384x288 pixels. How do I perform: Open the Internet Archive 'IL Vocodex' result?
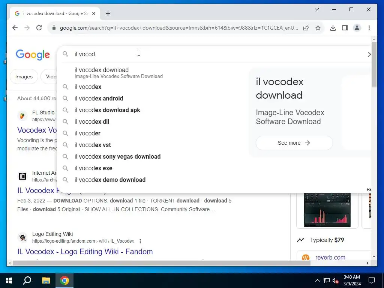pyautogui.click(x=37, y=190)
